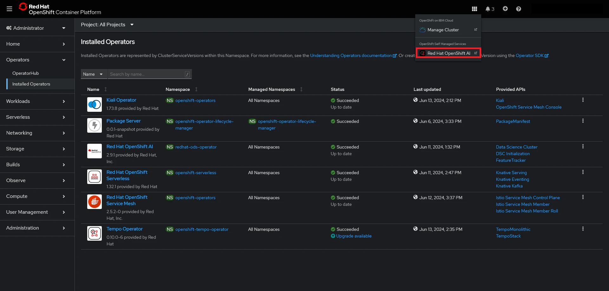Open the TempoStack API link
Screen dimensions: 609x291
tap(508, 236)
